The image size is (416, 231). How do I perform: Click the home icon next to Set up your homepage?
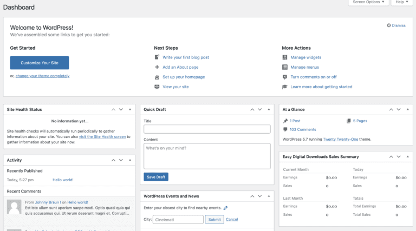[157, 77]
